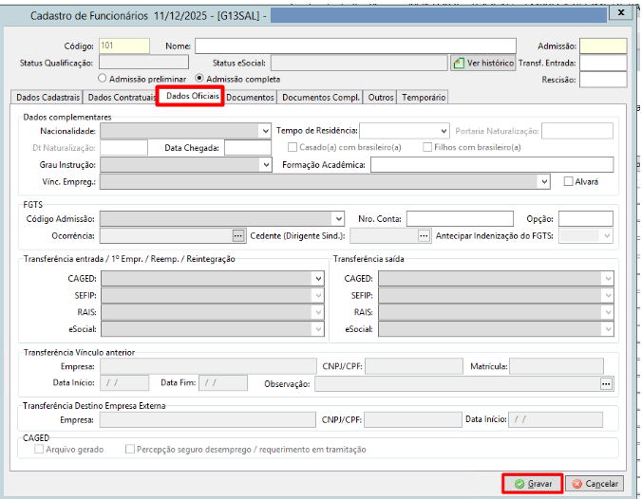Click the Cancelar button

click(x=595, y=484)
